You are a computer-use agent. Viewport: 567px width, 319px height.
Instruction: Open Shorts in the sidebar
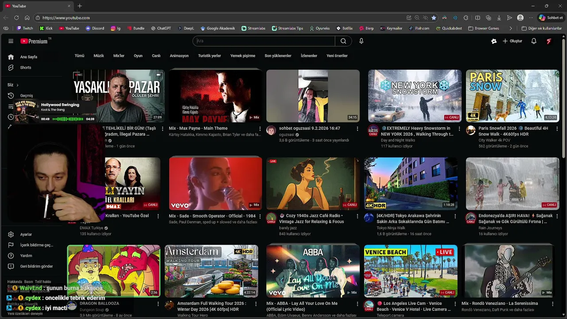[26, 67]
